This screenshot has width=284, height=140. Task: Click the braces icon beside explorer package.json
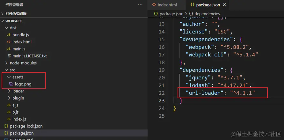pos(6,133)
